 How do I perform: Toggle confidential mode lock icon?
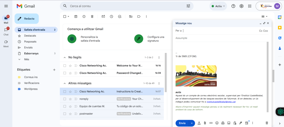click(x=235, y=123)
